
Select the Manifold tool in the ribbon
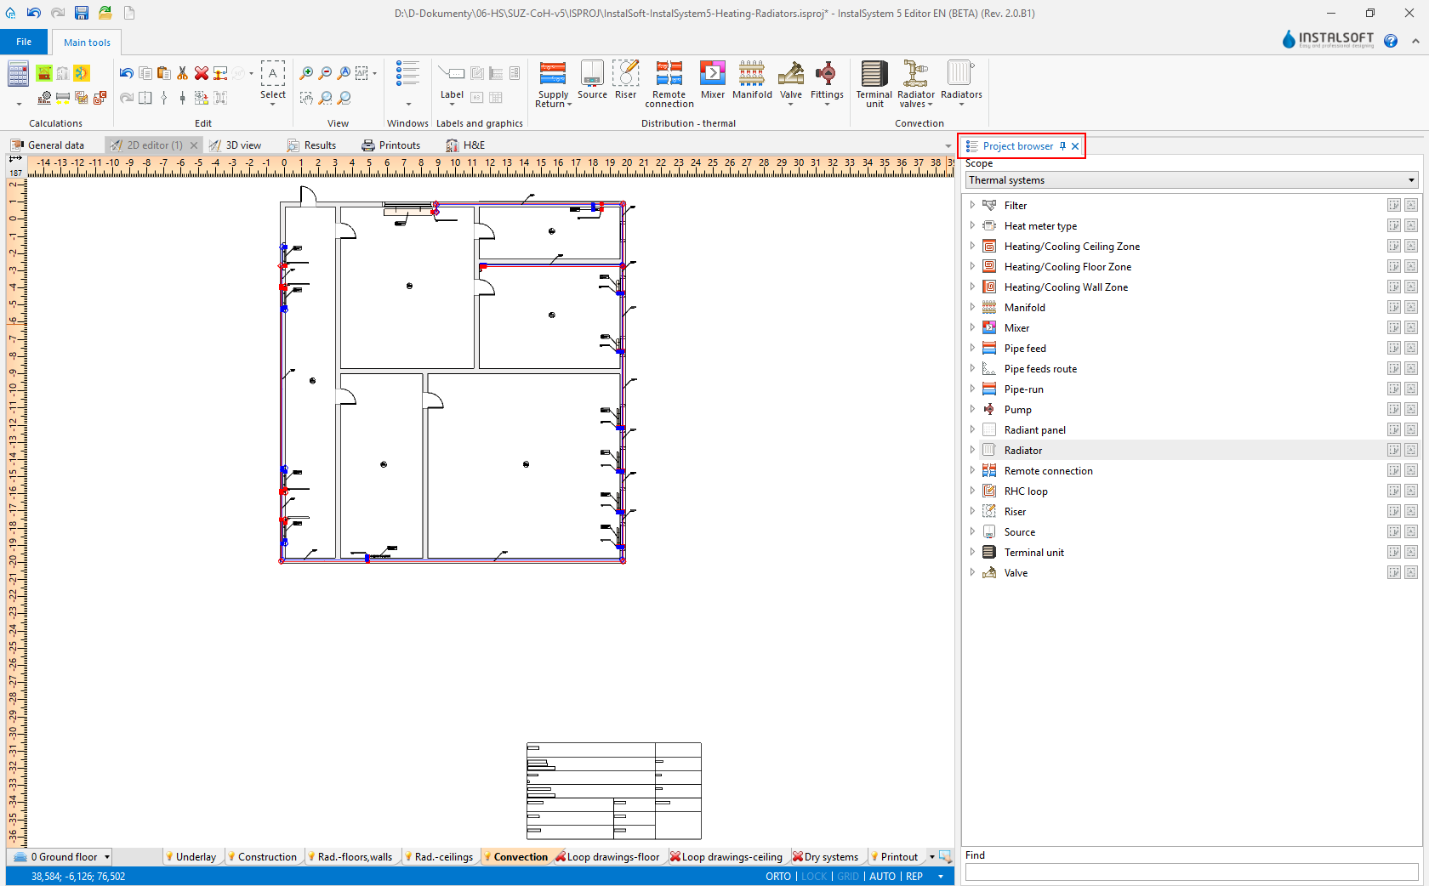pyautogui.click(x=752, y=81)
